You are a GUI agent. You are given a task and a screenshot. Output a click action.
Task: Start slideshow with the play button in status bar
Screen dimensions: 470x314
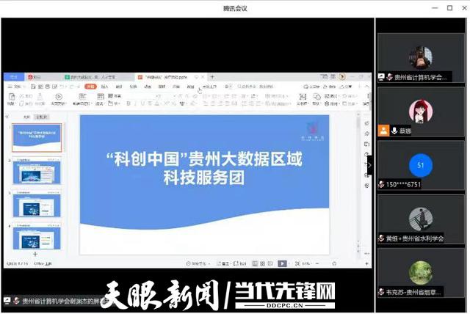pyautogui.click(x=281, y=263)
